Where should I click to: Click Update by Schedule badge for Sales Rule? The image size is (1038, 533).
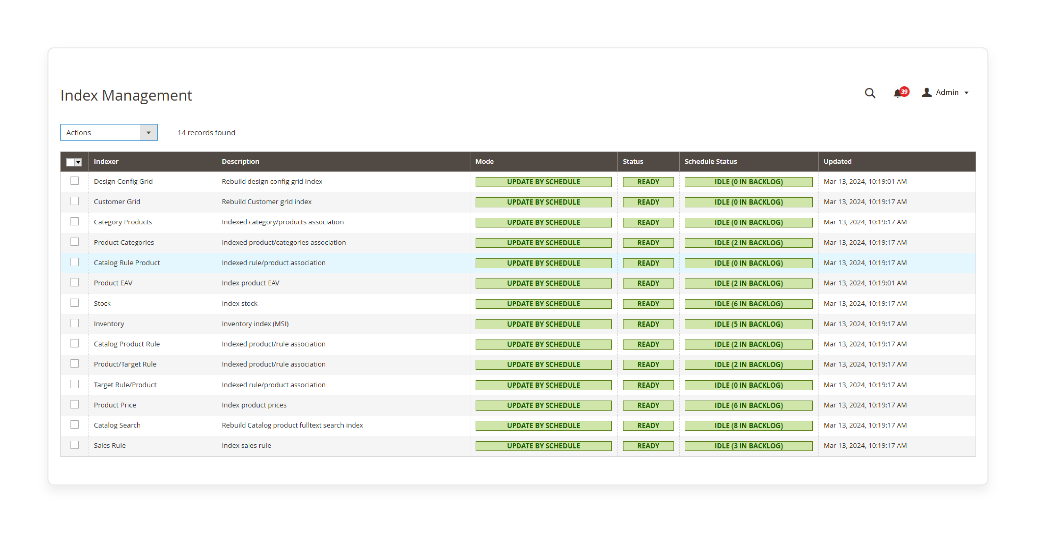click(x=543, y=446)
